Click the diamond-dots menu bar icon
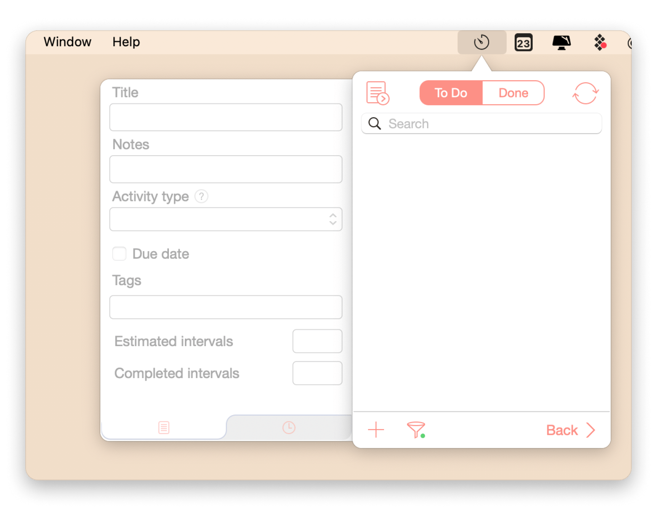This screenshot has width=657, height=514. click(600, 42)
